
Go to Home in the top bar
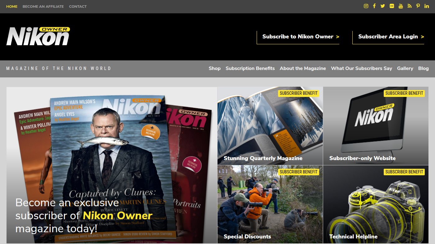pyautogui.click(x=12, y=7)
